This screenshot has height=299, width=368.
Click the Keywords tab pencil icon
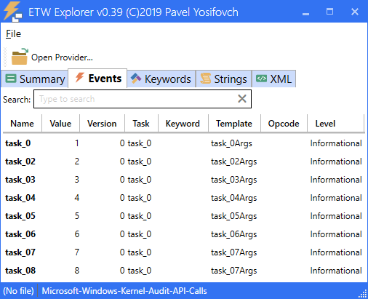click(136, 79)
